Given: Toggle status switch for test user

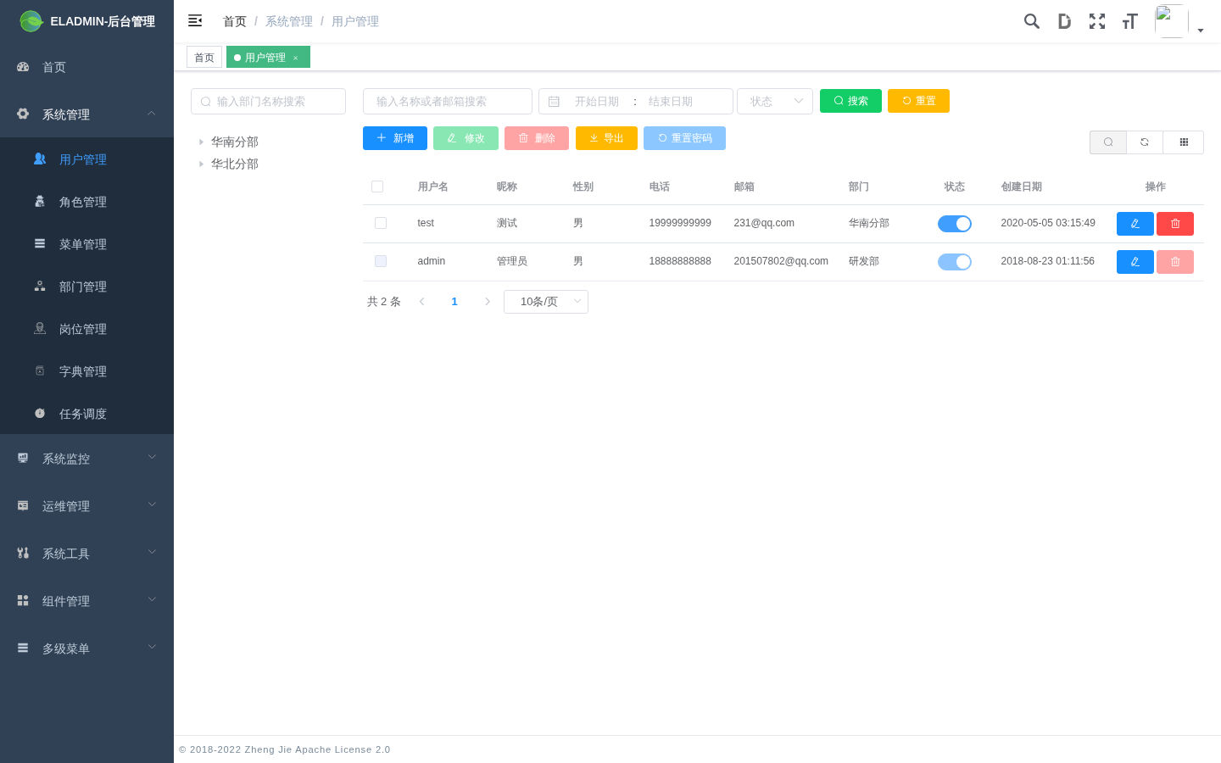Looking at the screenshot, I should point(955,224).
